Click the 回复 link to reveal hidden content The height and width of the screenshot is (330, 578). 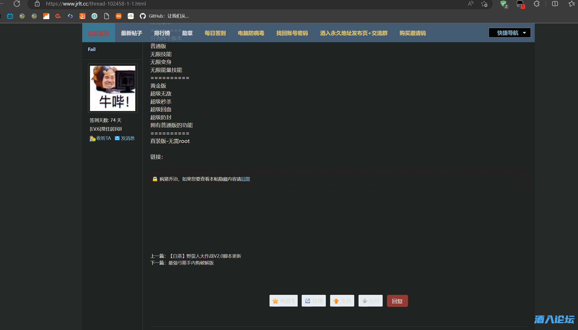point(246,179)
